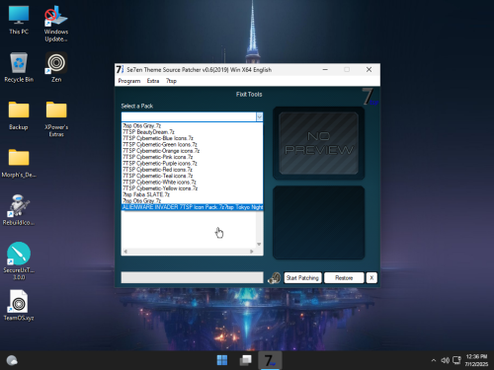
Task: Open the clock showing 12:36 PM
Action: (x=476, y=360)
